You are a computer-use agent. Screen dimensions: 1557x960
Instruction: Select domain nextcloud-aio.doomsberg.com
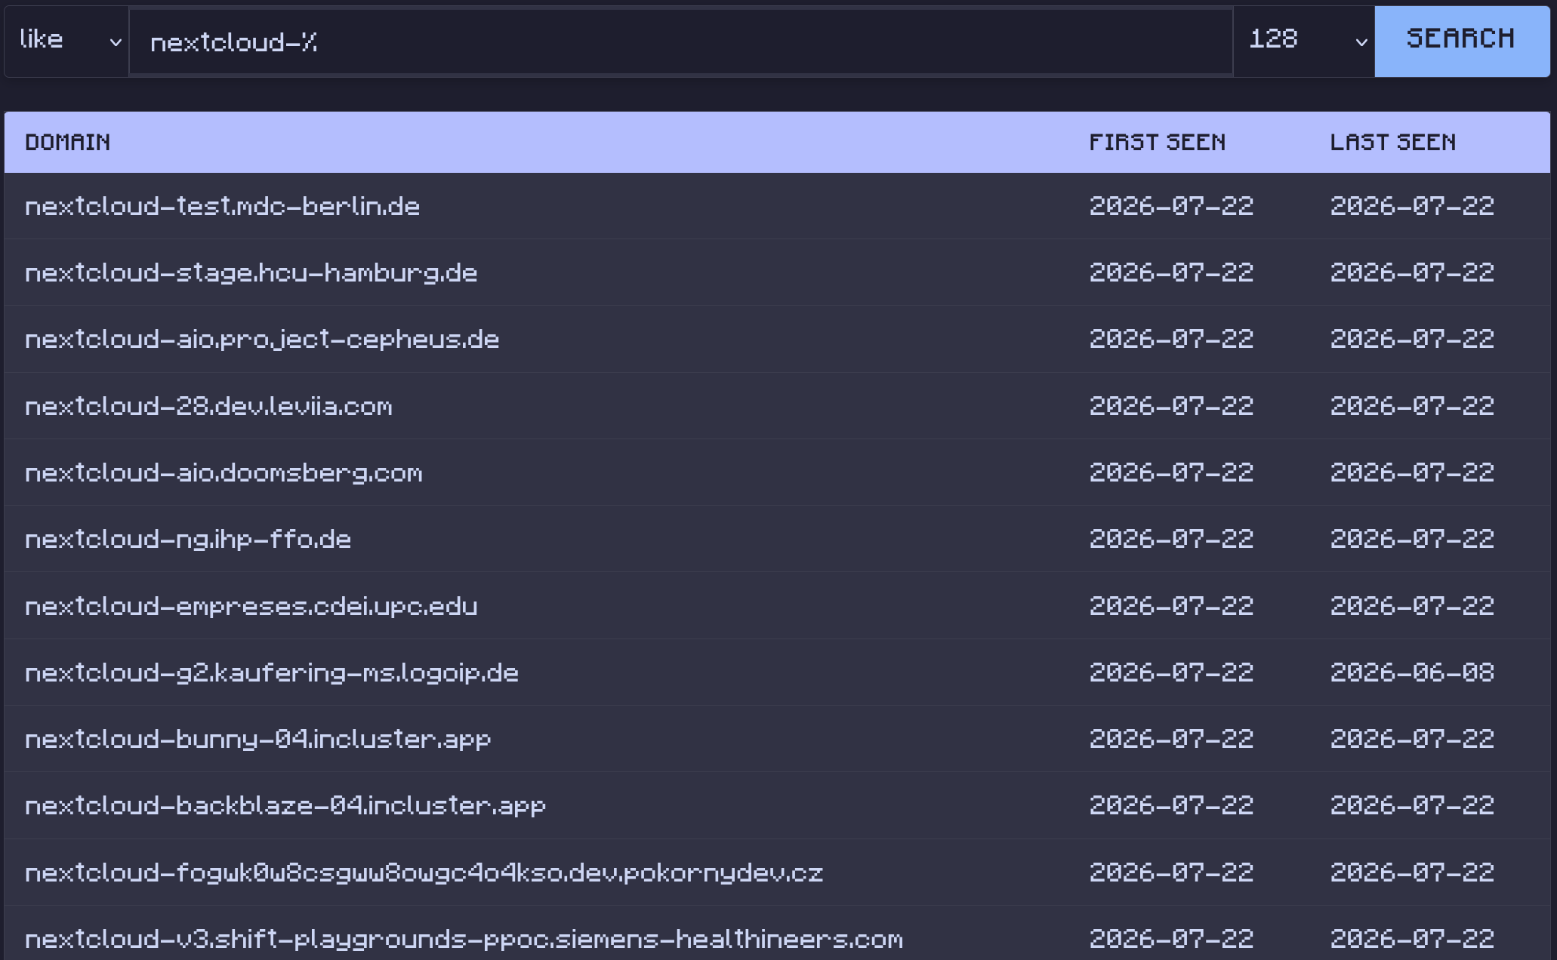tap(224, 472)
